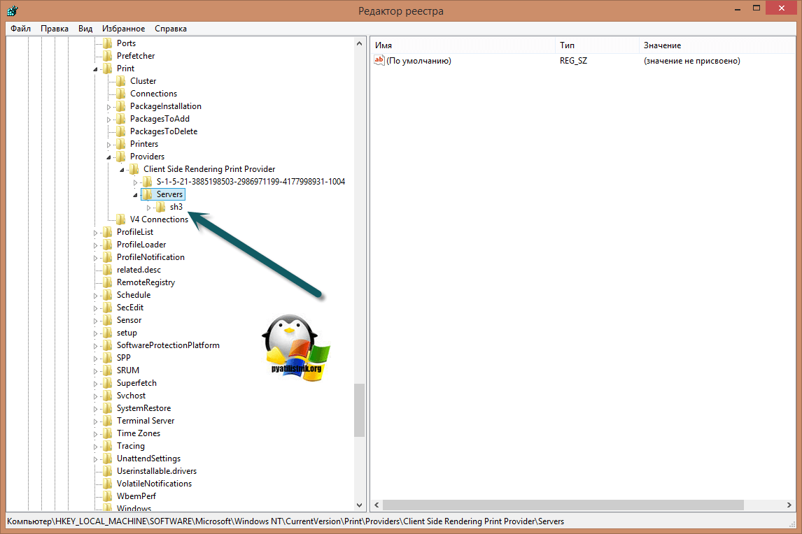Open the Избранное menu

(x=123, y=29)
